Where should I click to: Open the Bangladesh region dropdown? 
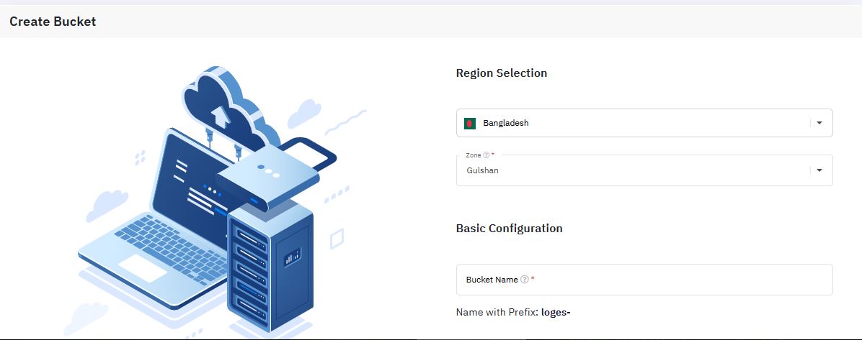(x=644, y=123)
